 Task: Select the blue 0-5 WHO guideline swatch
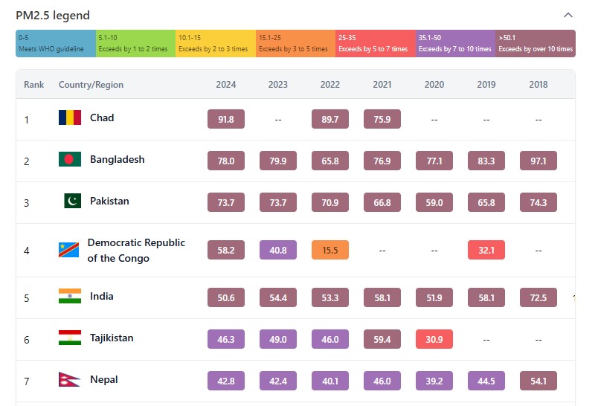tap(56, 43)
